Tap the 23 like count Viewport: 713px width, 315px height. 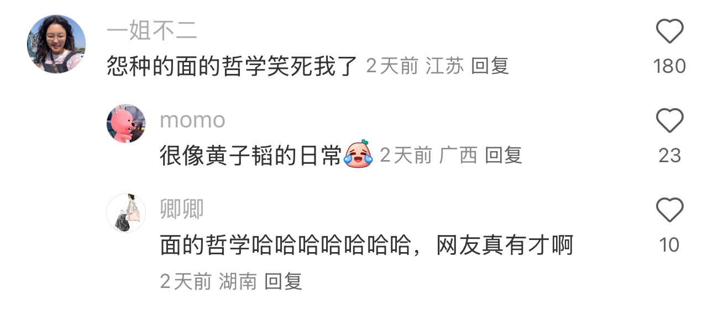click(669, 156)
